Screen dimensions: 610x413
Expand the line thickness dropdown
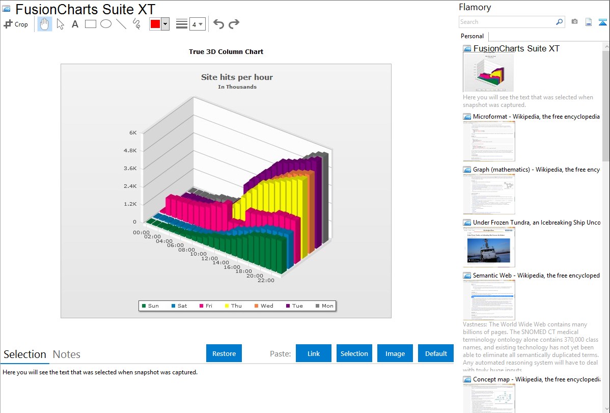pyautogui.click(x=198, y=24)
